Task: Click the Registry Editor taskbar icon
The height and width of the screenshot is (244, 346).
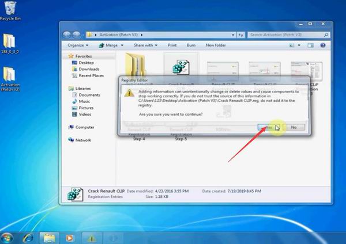Action: [x=89, y=237]
